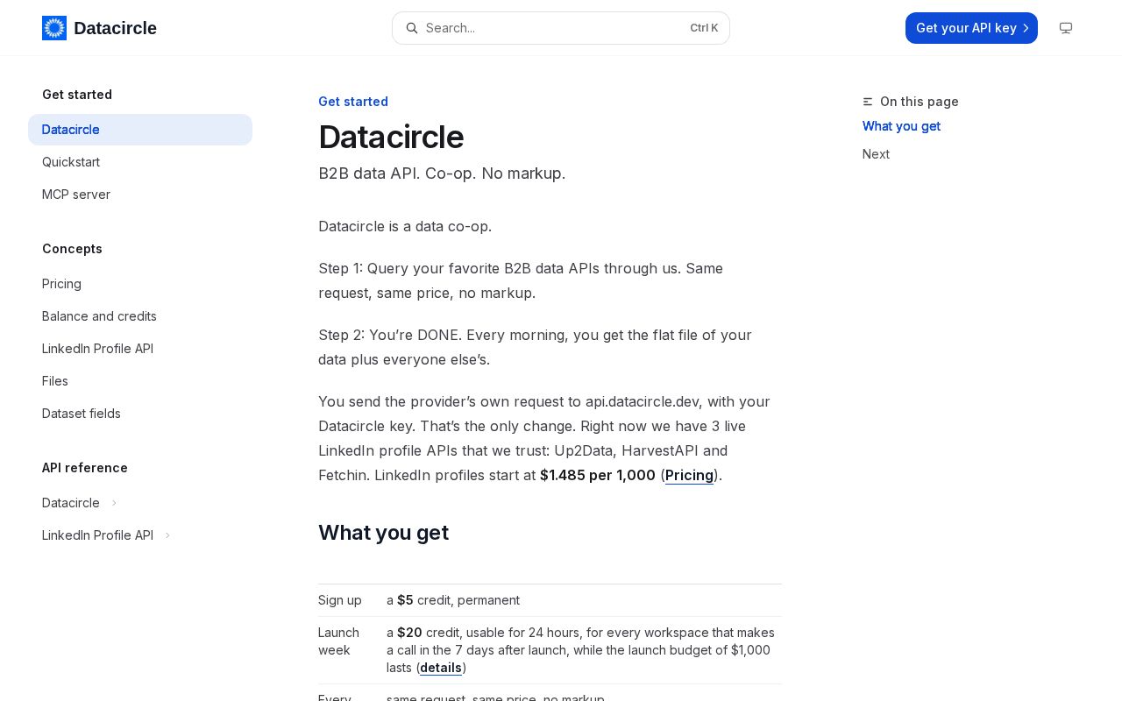Click the $1.485 per 1,000 text
1122x701 pixels.
coord(598,475)
